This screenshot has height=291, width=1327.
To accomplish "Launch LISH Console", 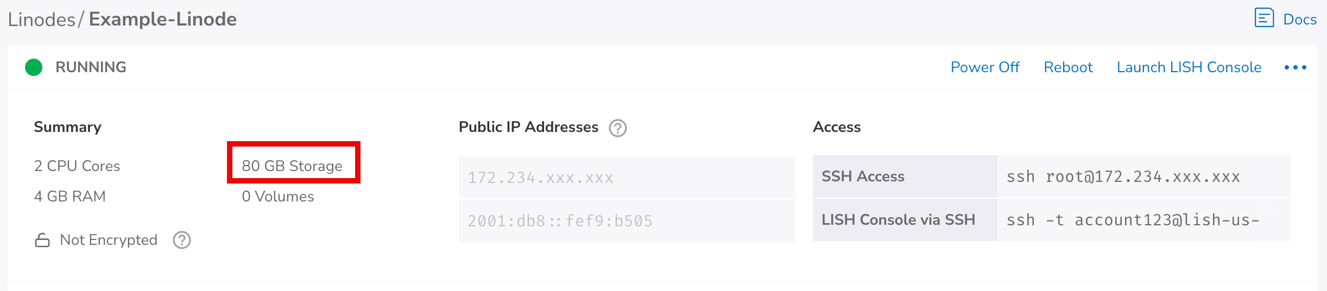I will point(1189,67).
